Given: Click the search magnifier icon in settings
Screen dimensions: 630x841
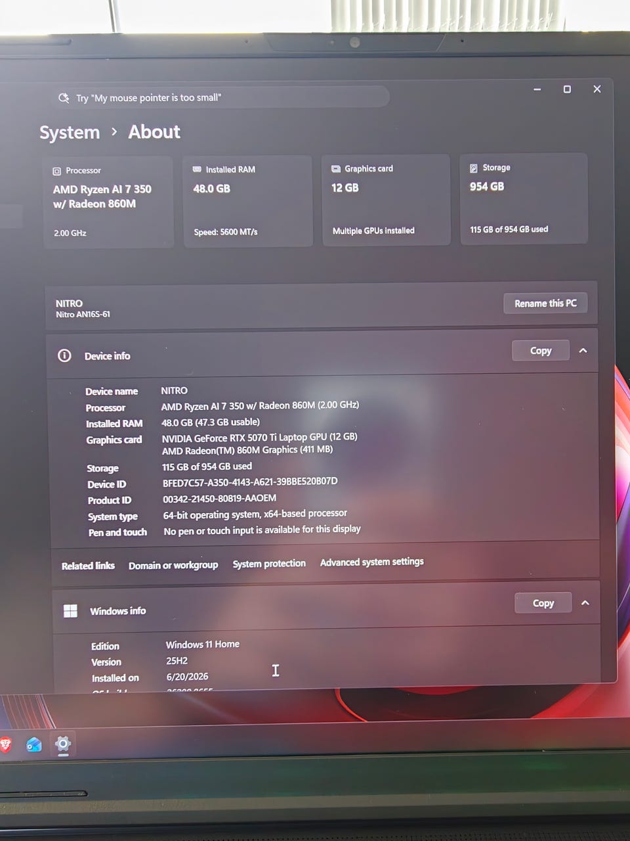Looking at the screenshot, I should pos(64,98).
